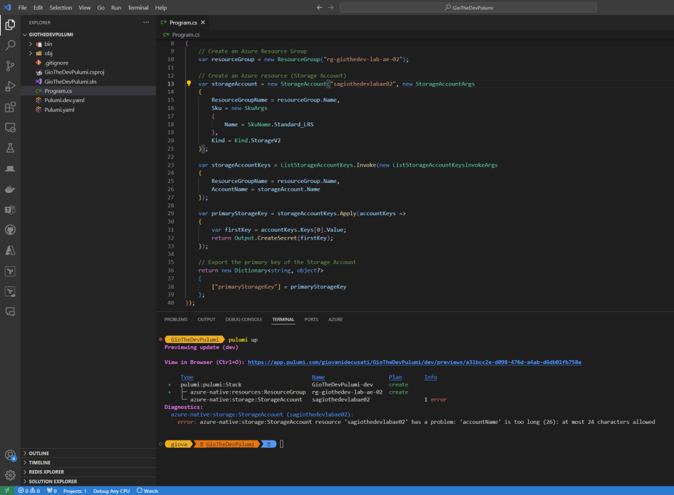Open the Source Control view

tap(11, 66)
